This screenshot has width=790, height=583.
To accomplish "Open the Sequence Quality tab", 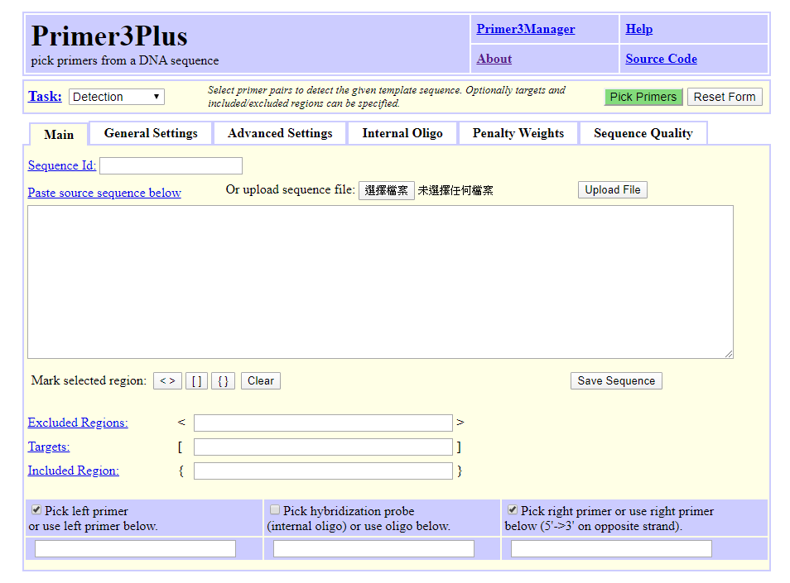I will [643, 133].
